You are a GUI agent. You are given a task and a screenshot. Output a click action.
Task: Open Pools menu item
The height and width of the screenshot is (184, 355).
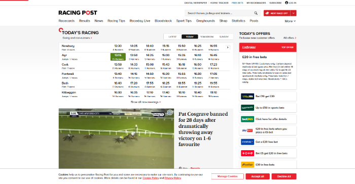tap(254, 21)
